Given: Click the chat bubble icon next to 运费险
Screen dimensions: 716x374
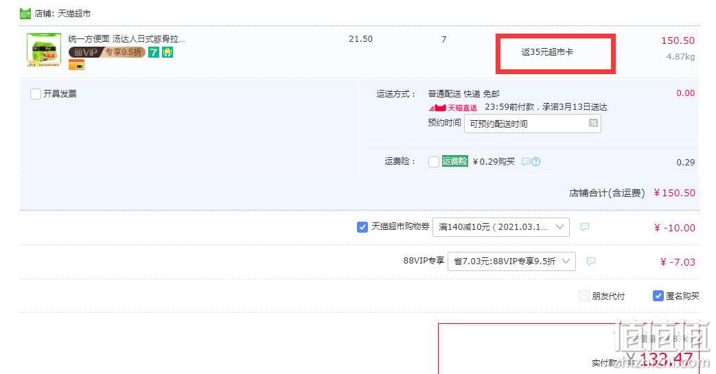Looking at the screenshot, I should [x=526, y=162].
